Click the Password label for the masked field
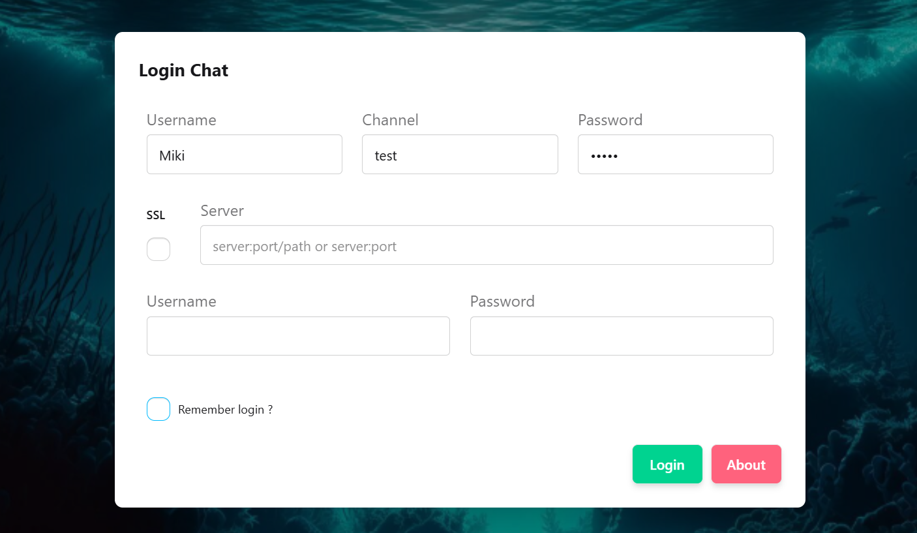This screenshot has width=917, height=533. tap(610, 120)
